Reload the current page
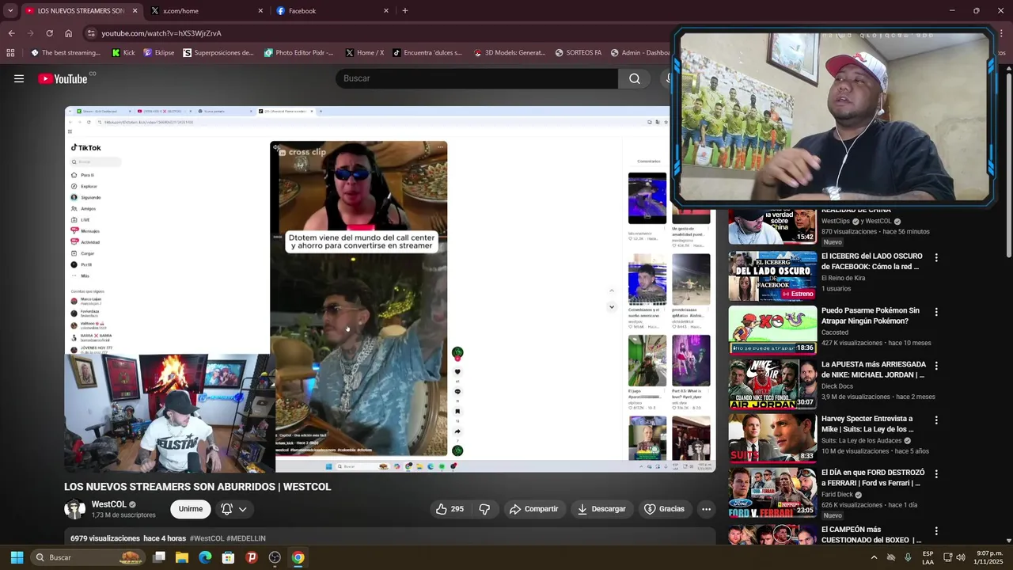 coord(49,33)
